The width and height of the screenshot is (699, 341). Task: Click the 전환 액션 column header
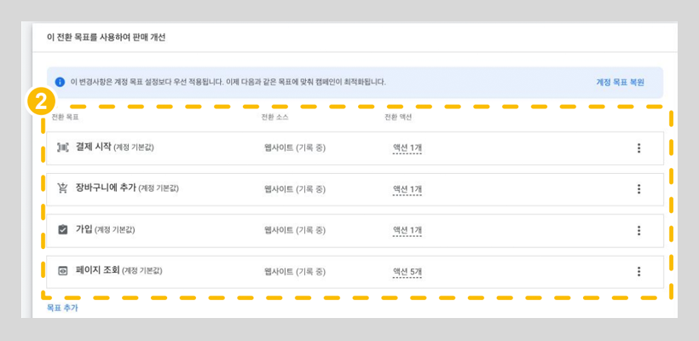(x=397, y=117)
